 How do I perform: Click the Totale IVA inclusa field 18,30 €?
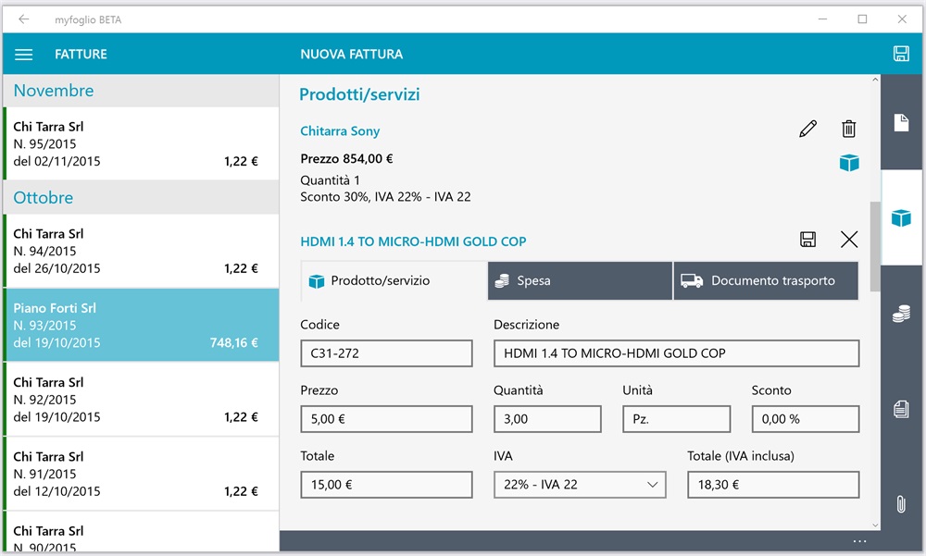(x=773, y=485)
